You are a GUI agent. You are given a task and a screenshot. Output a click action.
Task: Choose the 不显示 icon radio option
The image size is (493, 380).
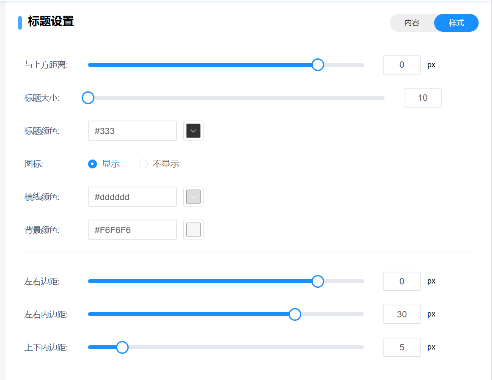tap(143, 164)
